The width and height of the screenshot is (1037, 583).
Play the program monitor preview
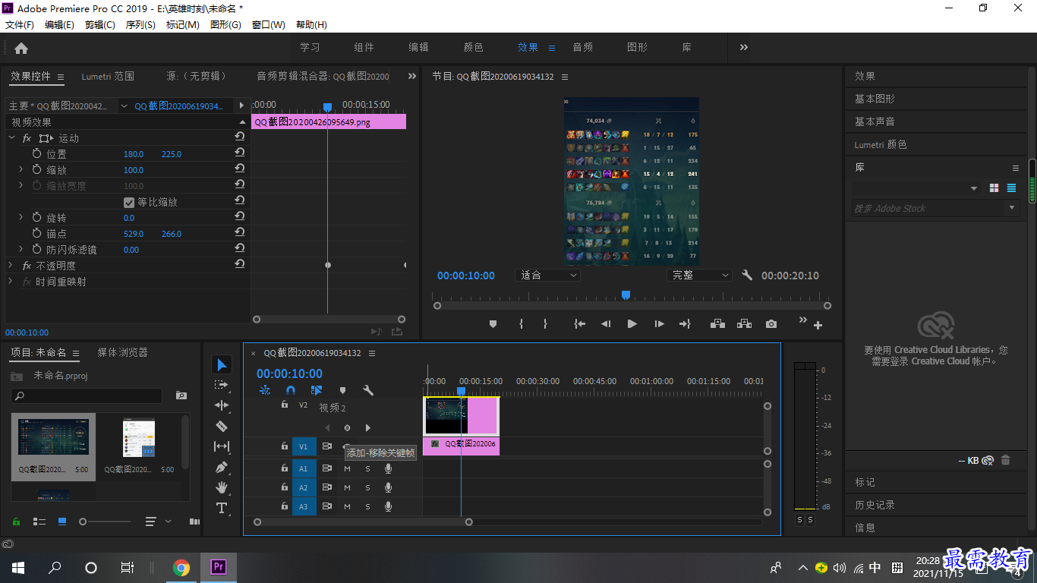632,324
